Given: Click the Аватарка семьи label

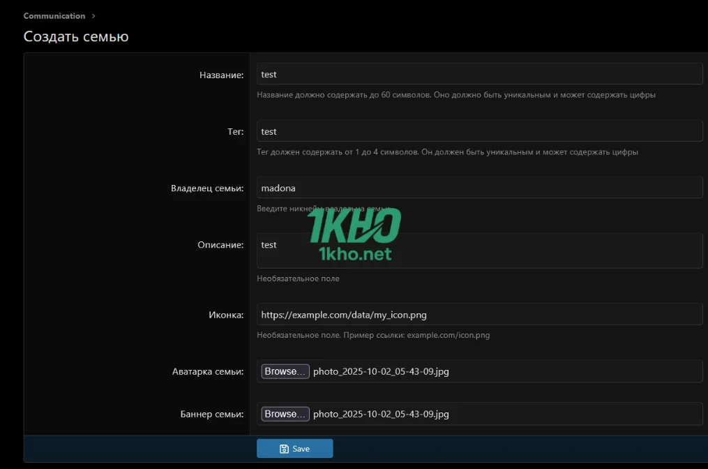Looking at the screenshot, I should click(x=208, y=372).
